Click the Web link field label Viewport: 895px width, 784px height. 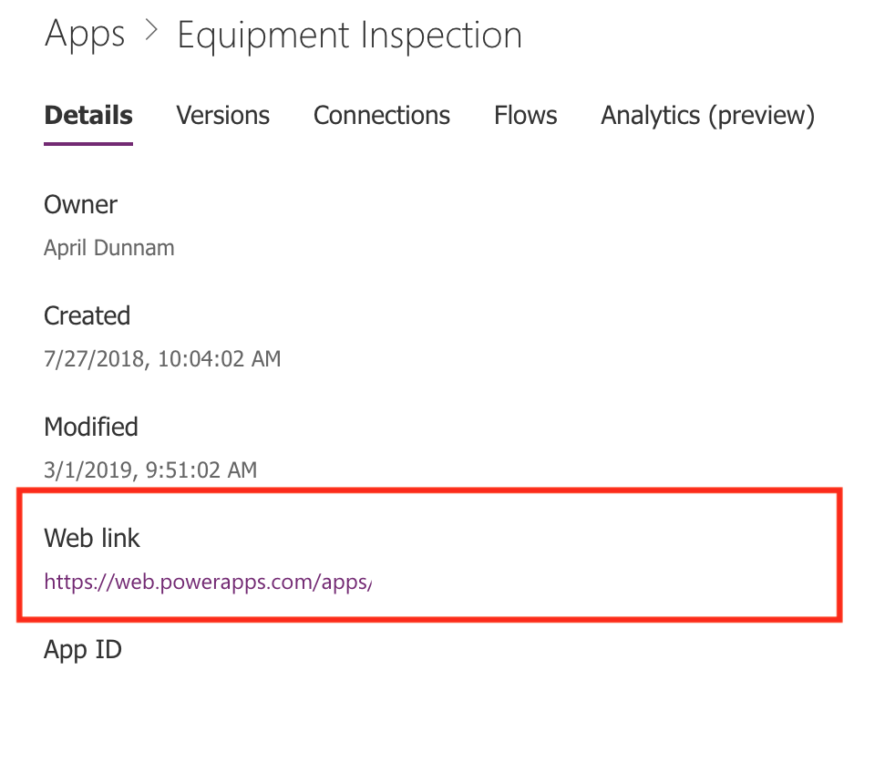point(91,538)
